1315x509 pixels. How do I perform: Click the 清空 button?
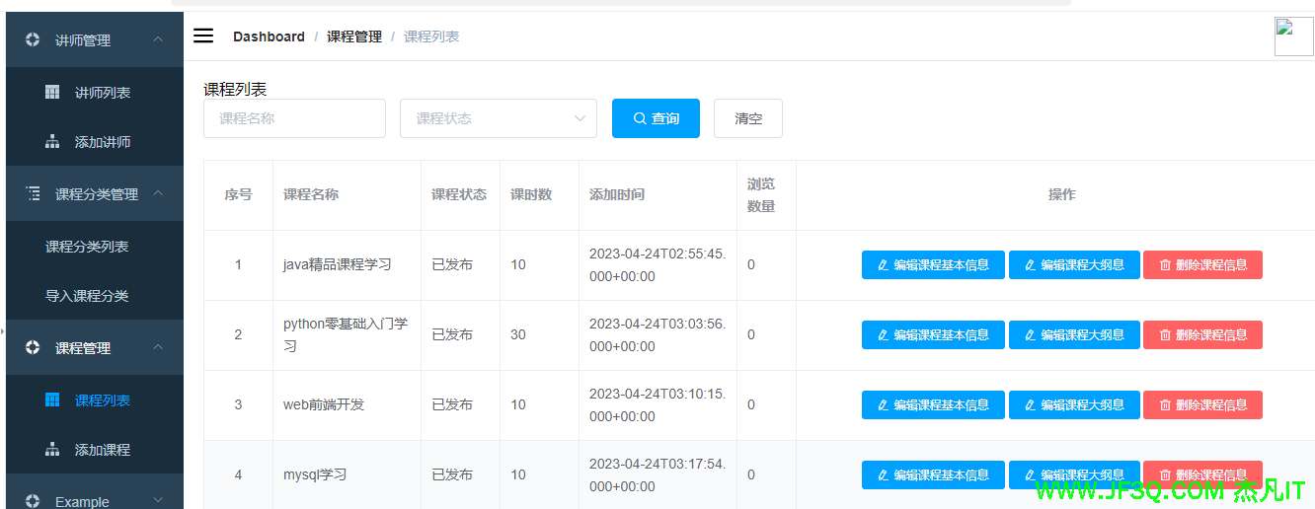pyautogui.click(x=748, y=118)
